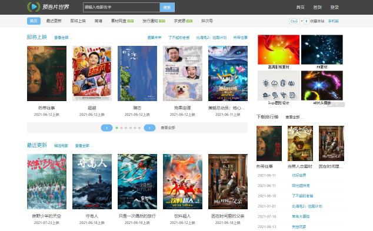Image resolution: width=373 pixels, height=231 pixels.
Task: Open the dark blue particle material thumbnail
Action: tap(322, 50)
